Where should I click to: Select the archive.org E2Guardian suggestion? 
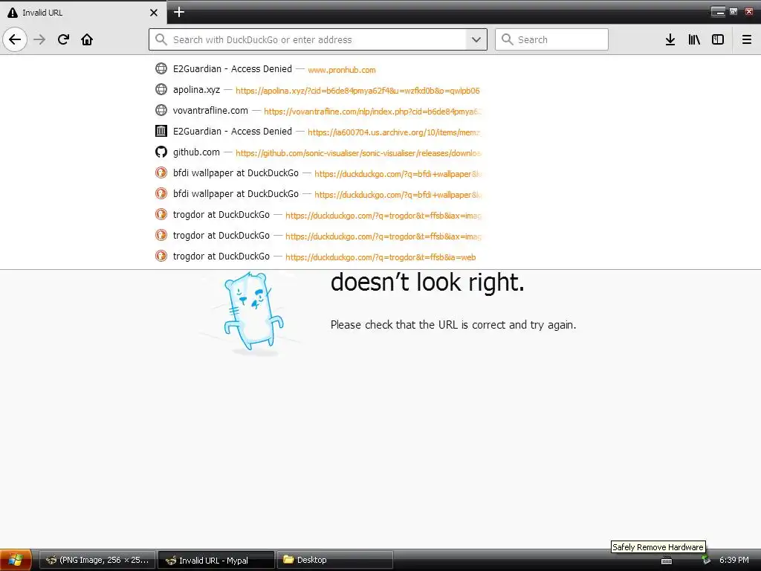click(x=318, y=132)
